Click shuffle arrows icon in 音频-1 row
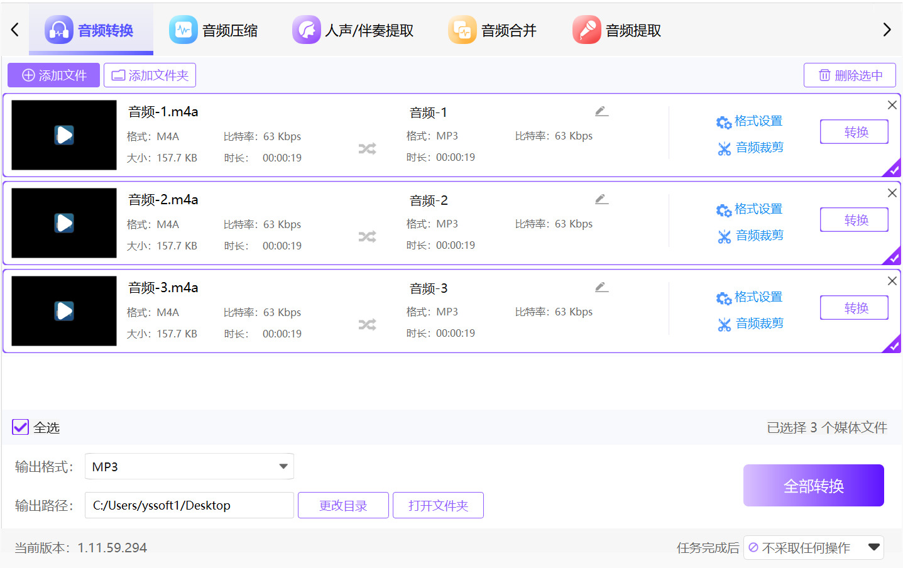 click(x=367, y=149)
